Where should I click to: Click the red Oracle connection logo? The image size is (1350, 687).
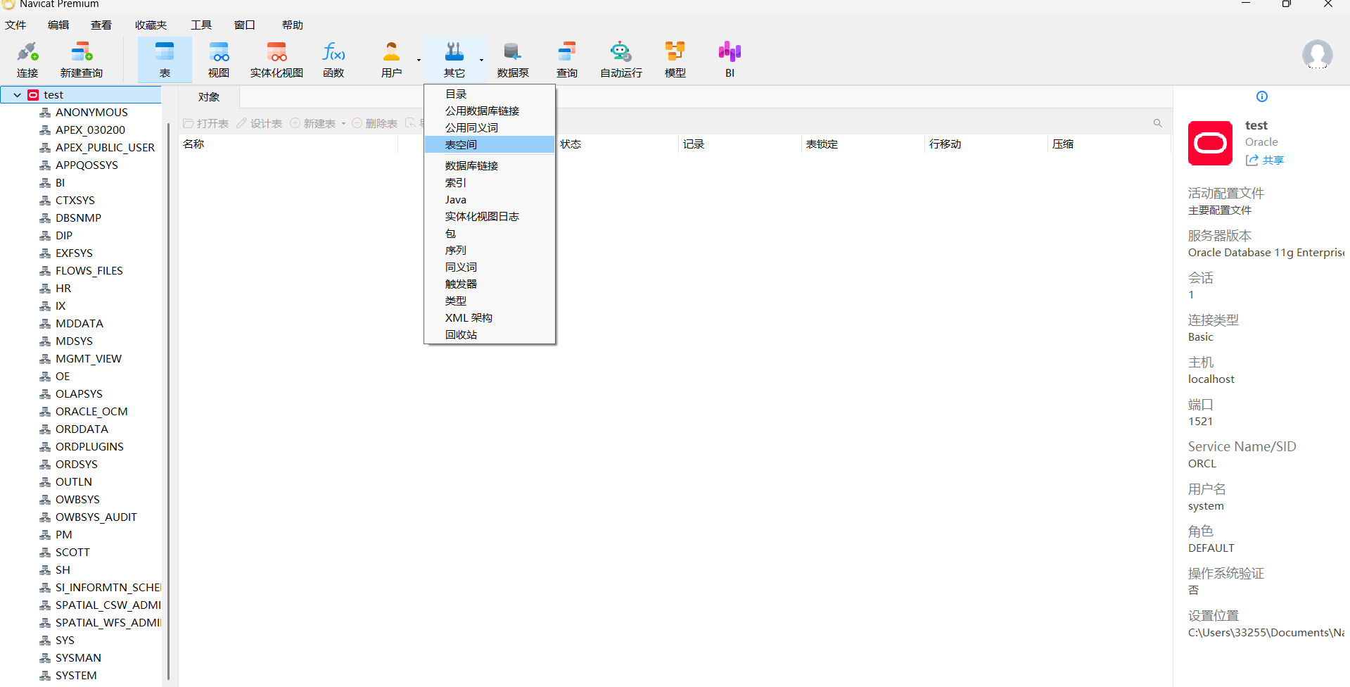(1210, 143)
